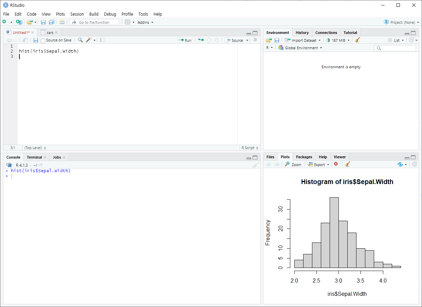Save workspace icon in Environment pane
This screenshot has height=307, width=422.
277,40
